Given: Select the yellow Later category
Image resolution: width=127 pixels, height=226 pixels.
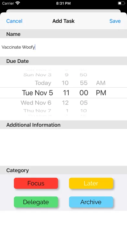Looking at the screenshot, I should pyautogui.click(x=91, y=183).
